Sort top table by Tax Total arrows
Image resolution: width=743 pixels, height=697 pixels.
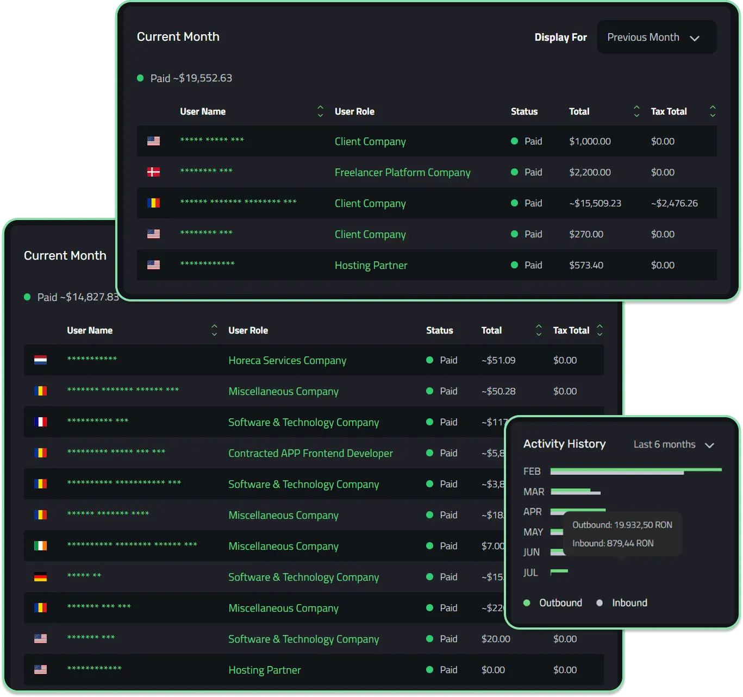713,111
